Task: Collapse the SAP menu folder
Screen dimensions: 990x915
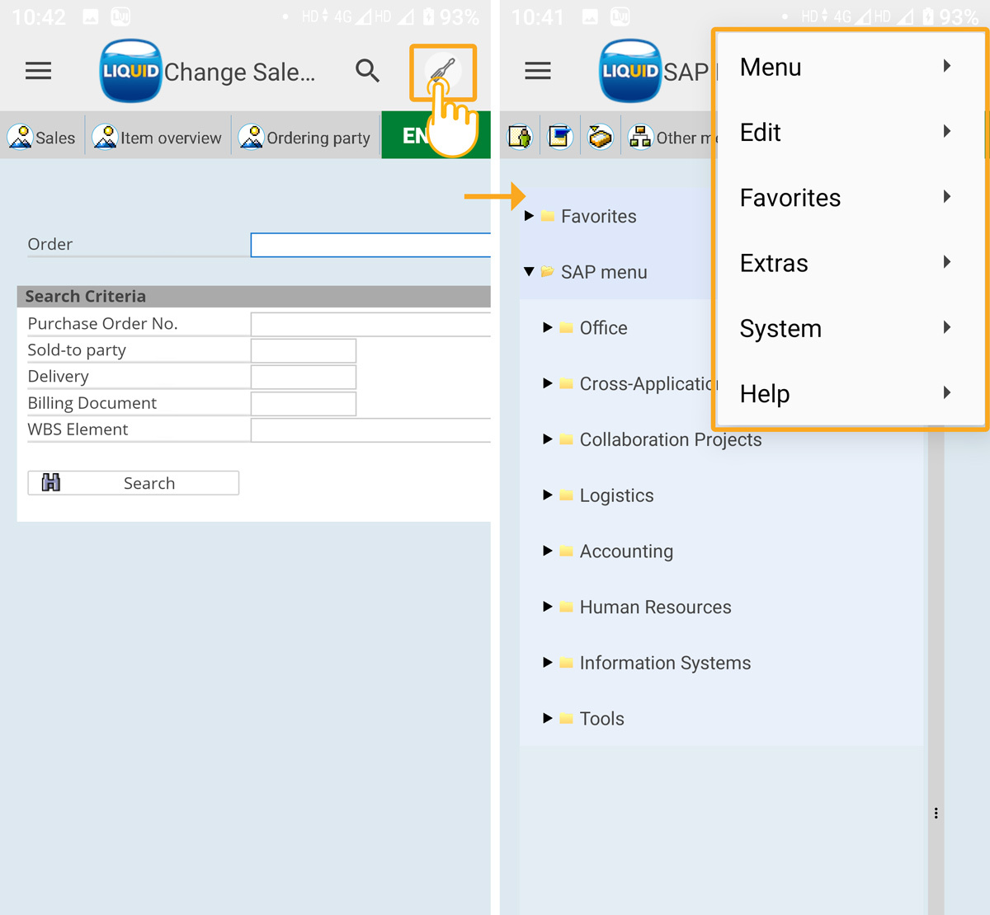Action: pyautogui.click(x=530, y=272)
